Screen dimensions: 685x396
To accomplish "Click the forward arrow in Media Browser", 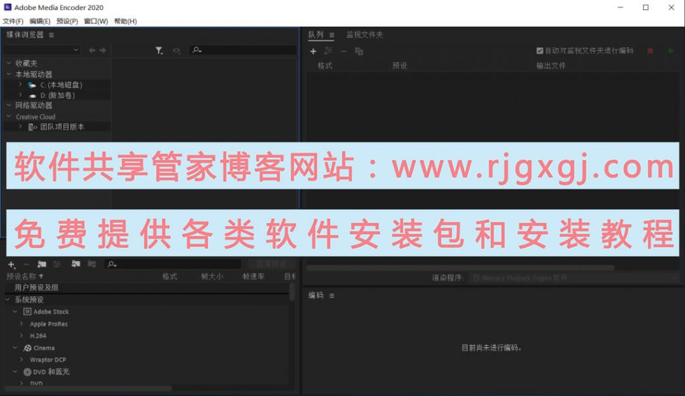I will coord(102,50).
